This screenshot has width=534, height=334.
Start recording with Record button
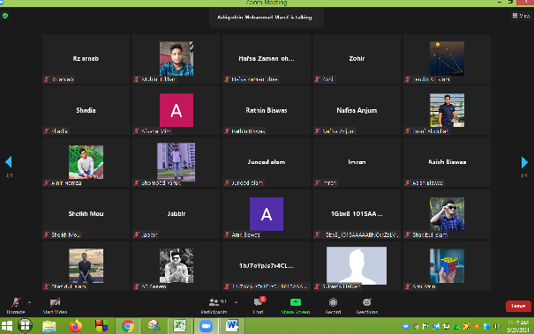(x=333, y=306)
